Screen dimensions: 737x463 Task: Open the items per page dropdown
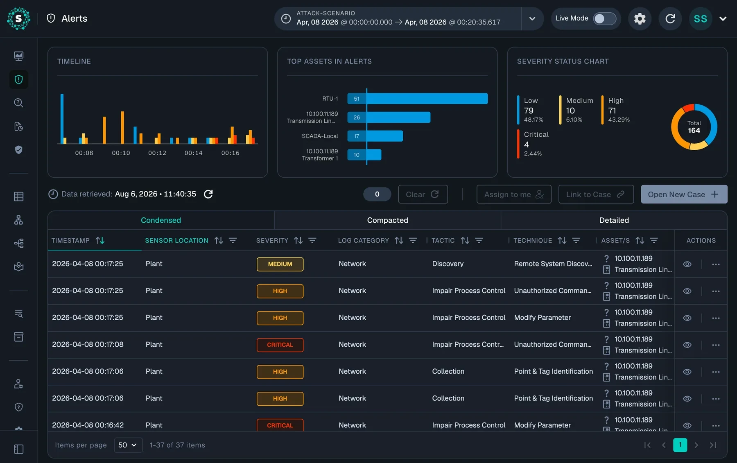pyautogui.click(x=128, y=445)
